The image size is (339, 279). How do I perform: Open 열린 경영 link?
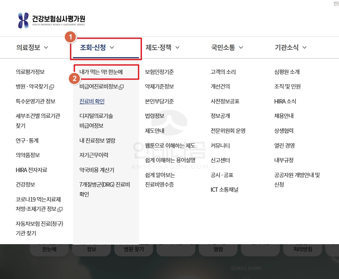[285, 145]
